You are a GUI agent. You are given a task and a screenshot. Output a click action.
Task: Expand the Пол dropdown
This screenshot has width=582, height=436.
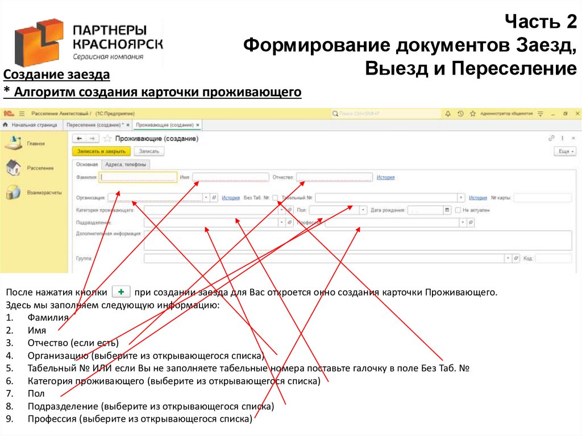(363, 210)
